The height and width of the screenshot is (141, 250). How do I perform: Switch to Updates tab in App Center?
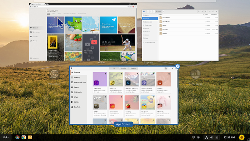(133, 68)
